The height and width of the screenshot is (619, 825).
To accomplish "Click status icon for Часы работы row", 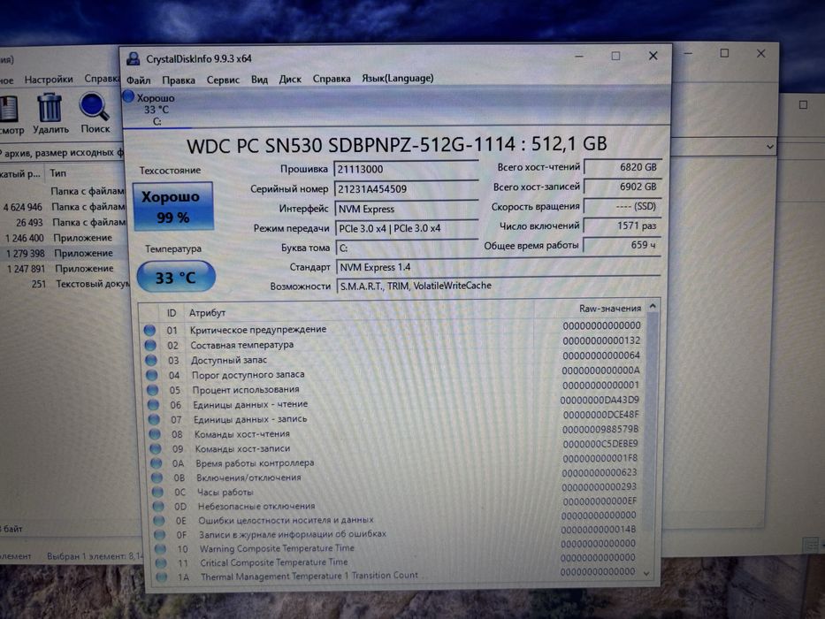I will (157, 493).
